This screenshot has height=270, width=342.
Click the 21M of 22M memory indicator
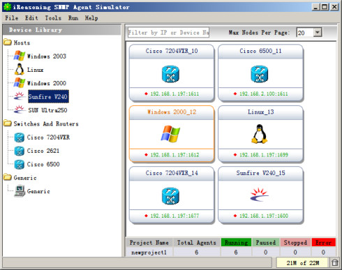(302, 263)
